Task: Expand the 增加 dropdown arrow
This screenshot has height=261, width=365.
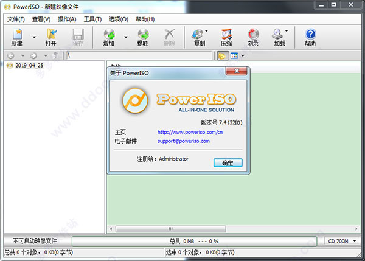Action: [x=126, y=37]
